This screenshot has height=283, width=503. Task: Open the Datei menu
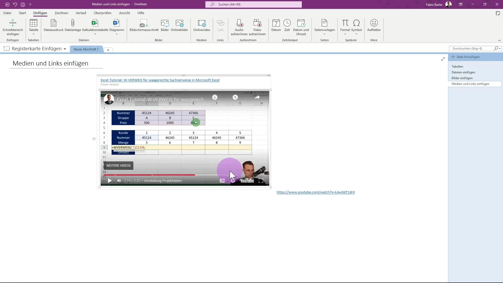(7, 13)
